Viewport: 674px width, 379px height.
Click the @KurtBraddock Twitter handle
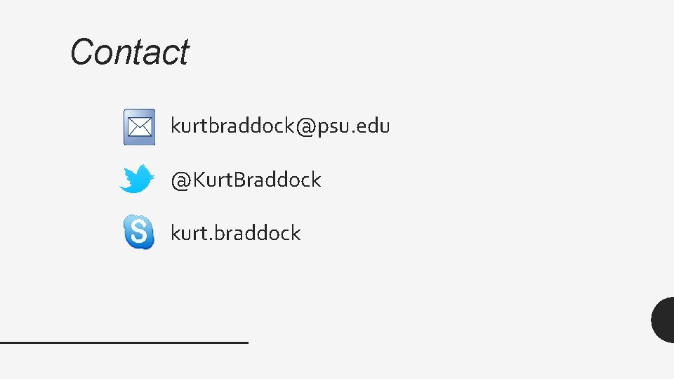[246, 180]
